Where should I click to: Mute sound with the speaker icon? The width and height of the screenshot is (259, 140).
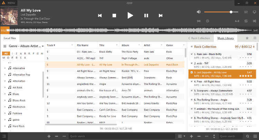coord(199,12)
